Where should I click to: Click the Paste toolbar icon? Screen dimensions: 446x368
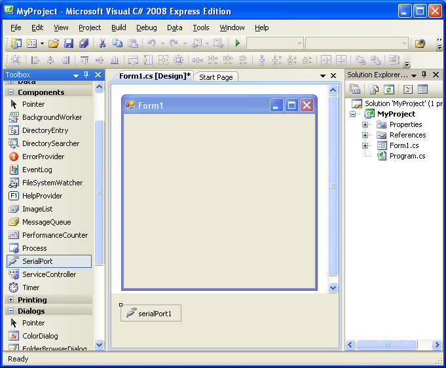pos(132,43)
